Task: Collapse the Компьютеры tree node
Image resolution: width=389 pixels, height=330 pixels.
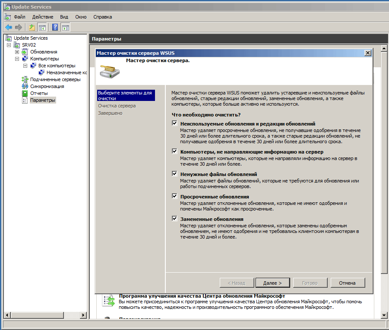Action: point(17,59)
